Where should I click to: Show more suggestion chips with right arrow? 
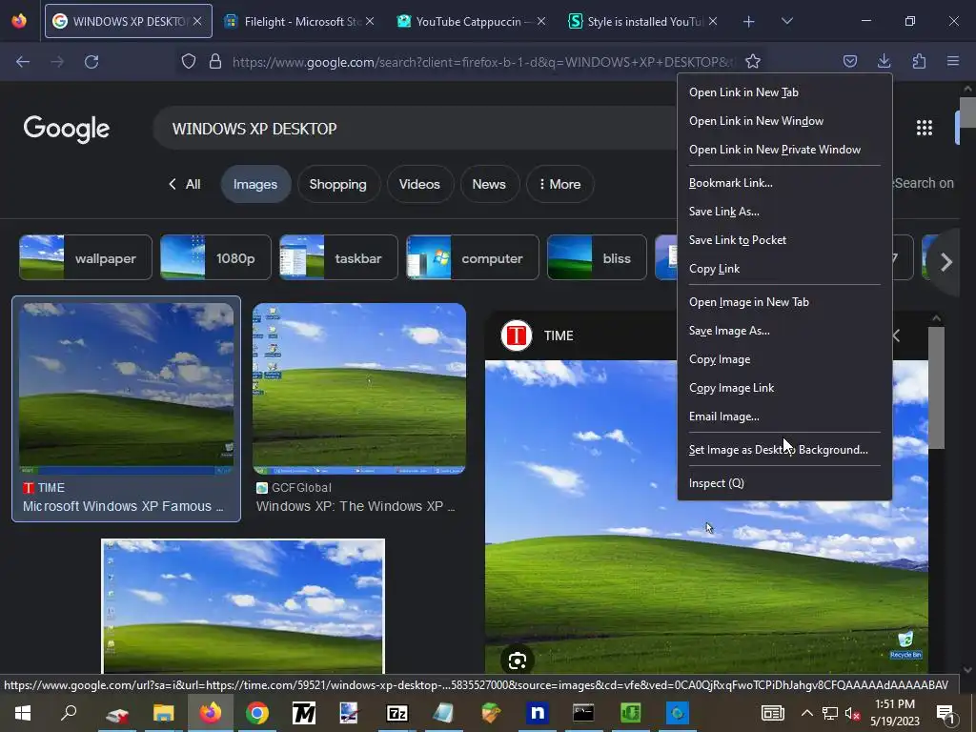tap(945, 262)
